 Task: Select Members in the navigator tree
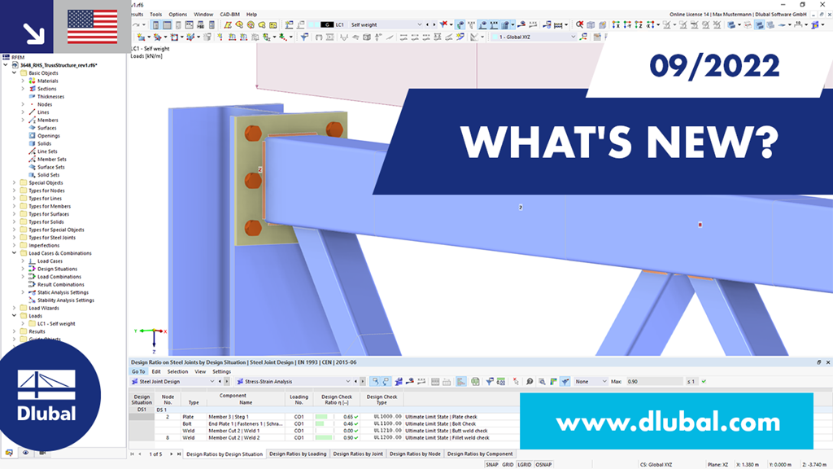coord(48,121)
